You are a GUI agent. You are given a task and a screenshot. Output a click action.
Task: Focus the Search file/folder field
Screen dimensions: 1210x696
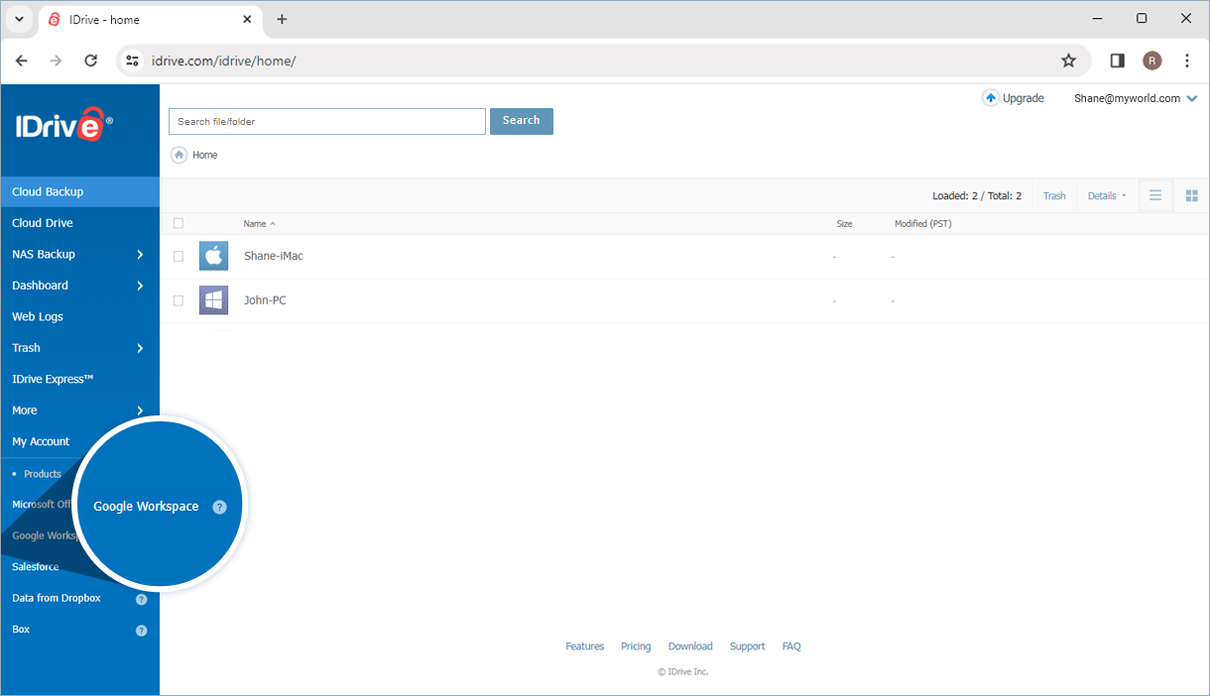(x=327, y=122)
